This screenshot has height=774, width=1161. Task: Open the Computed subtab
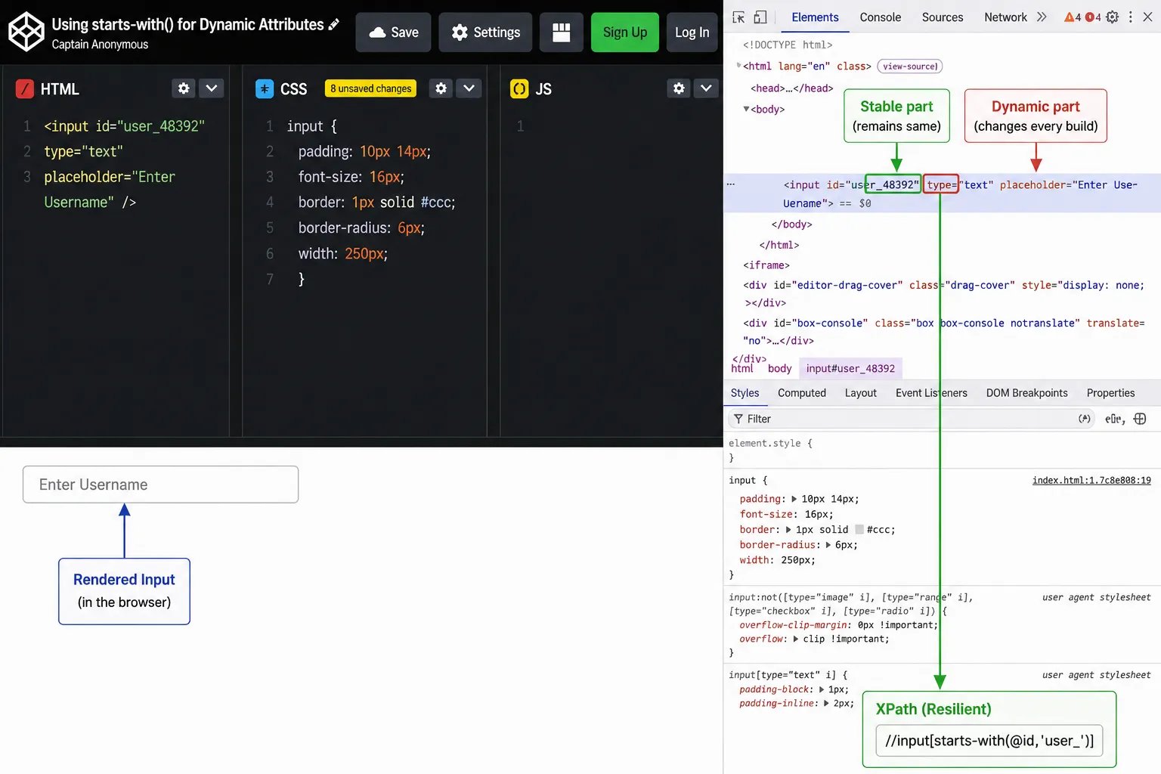[x=802, y=393]
